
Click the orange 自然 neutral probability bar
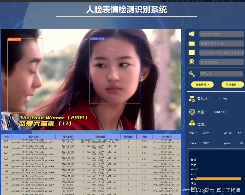click(x=219, y=178)
